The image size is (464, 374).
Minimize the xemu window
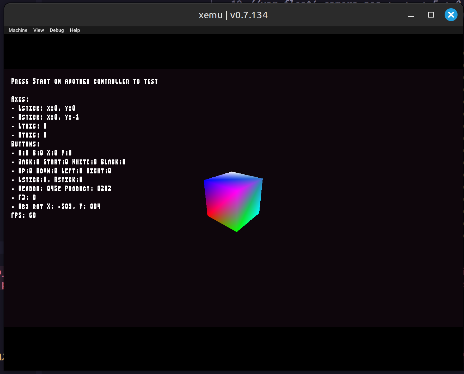point(411,15)
